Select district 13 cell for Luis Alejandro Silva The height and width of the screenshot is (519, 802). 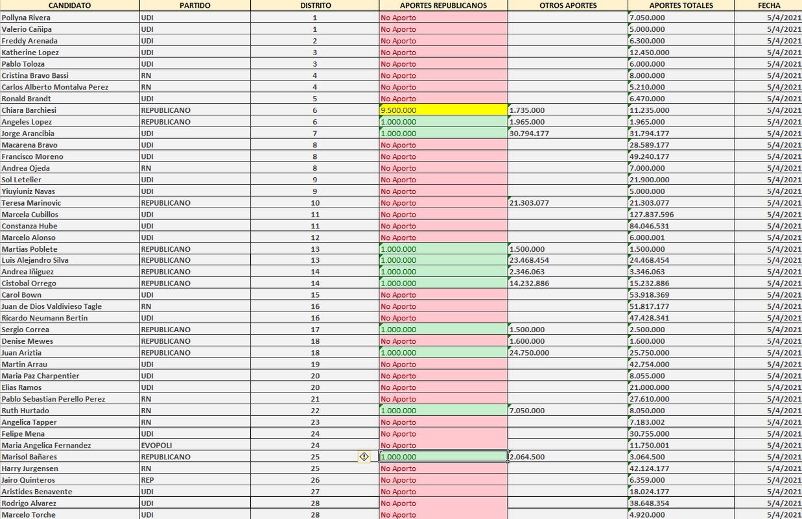pos(315,260)
